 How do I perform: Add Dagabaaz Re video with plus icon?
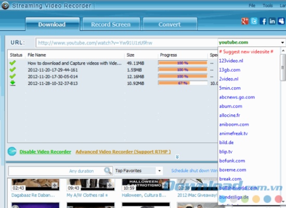[55, 185]
